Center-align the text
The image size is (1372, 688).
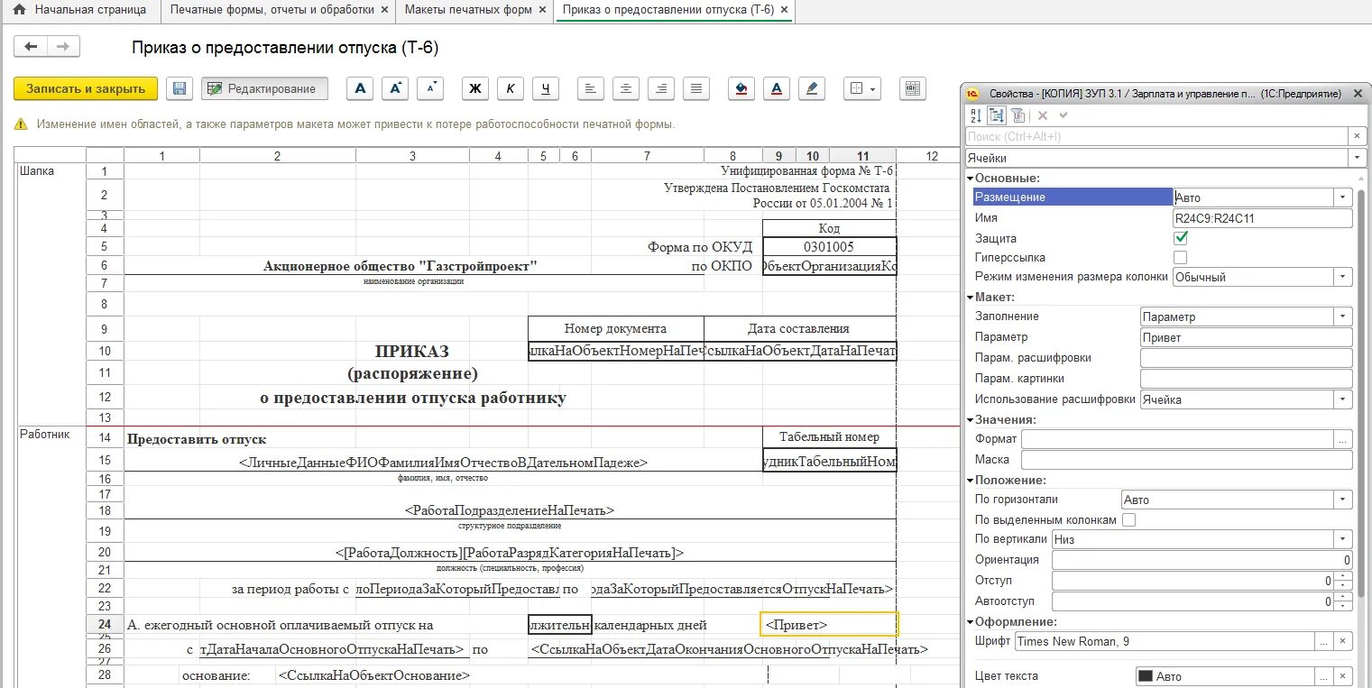pyautogui.click(x=626, y=88)
